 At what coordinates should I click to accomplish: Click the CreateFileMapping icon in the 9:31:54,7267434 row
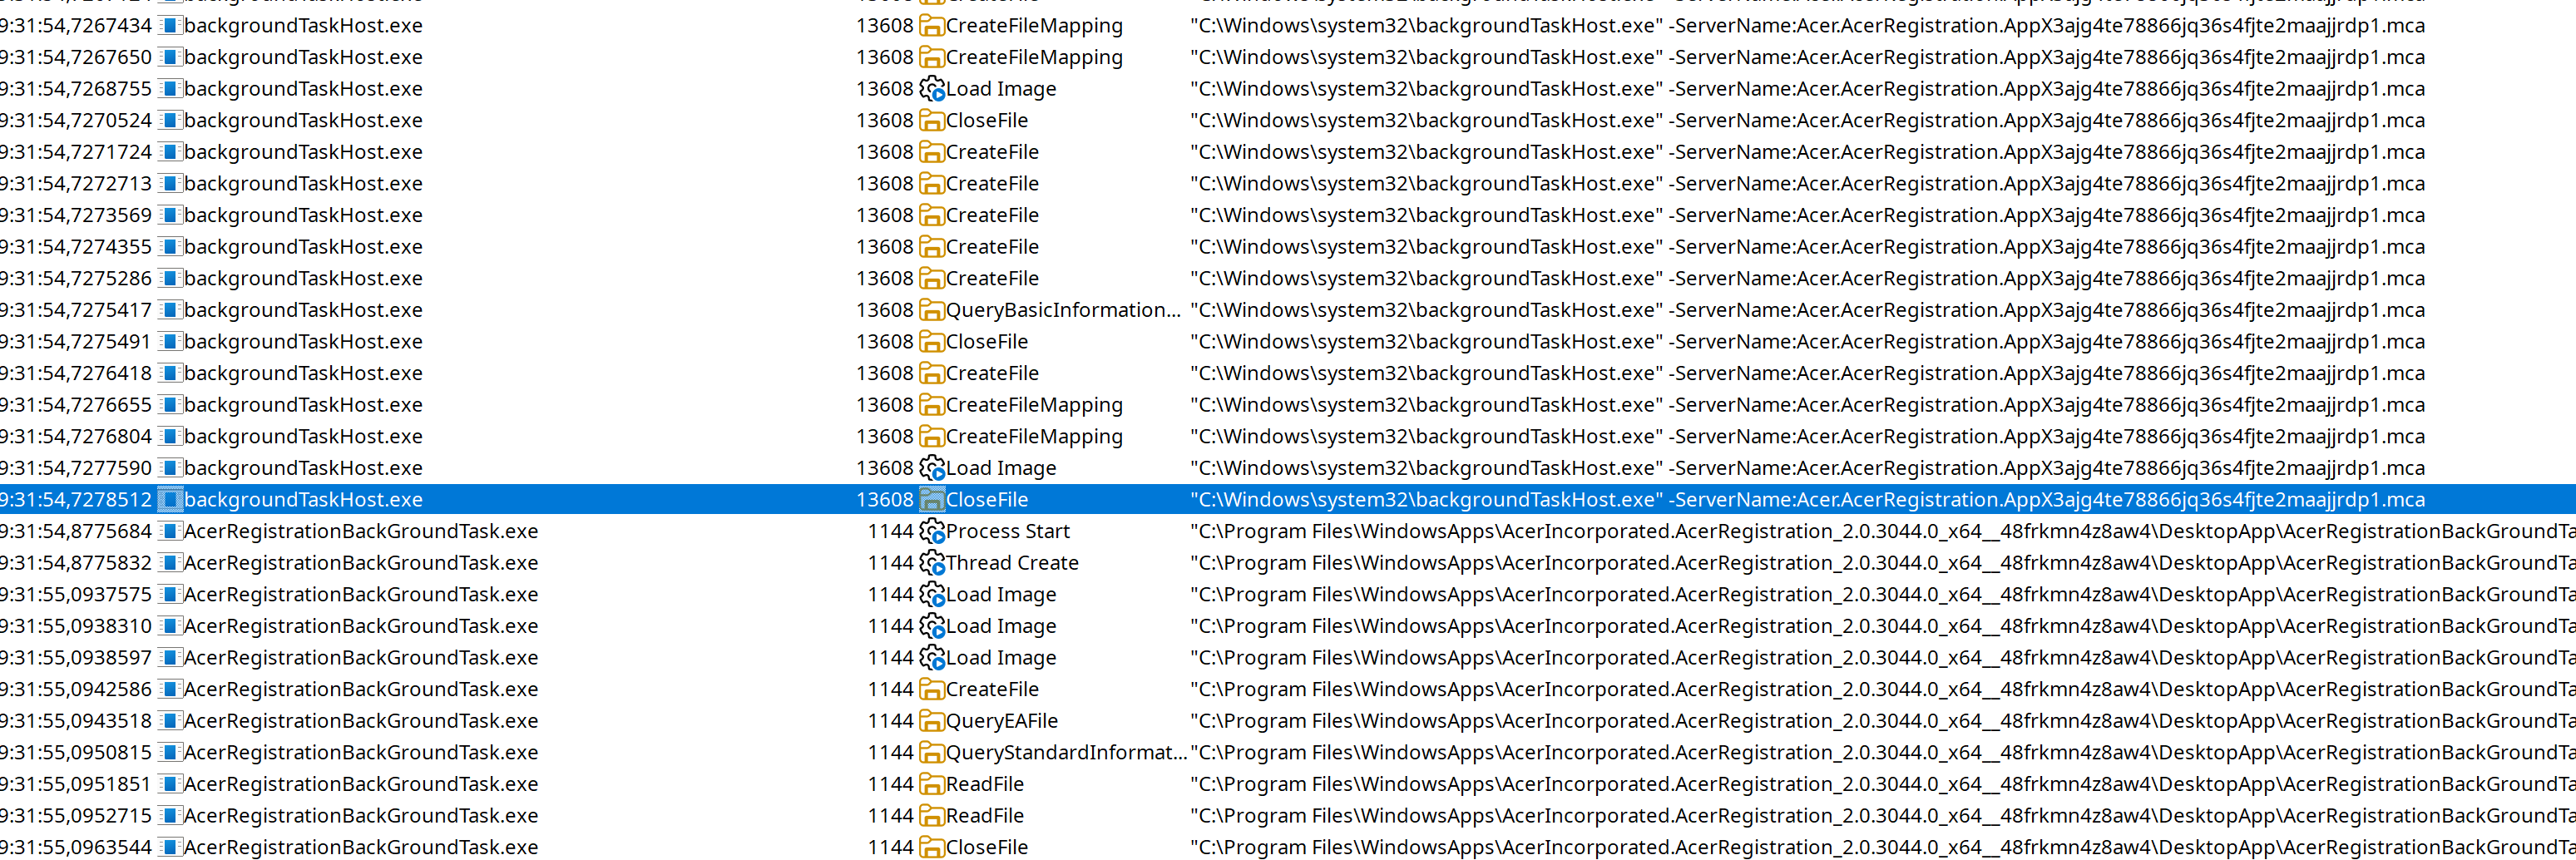point(932,26)
